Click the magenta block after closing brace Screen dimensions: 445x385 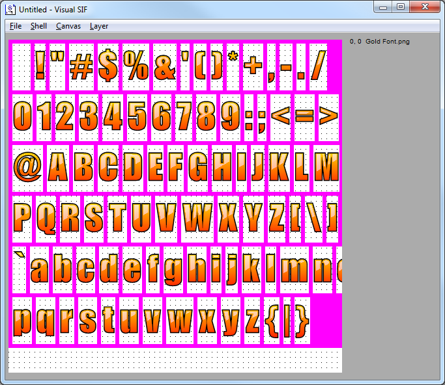point(326,321)
